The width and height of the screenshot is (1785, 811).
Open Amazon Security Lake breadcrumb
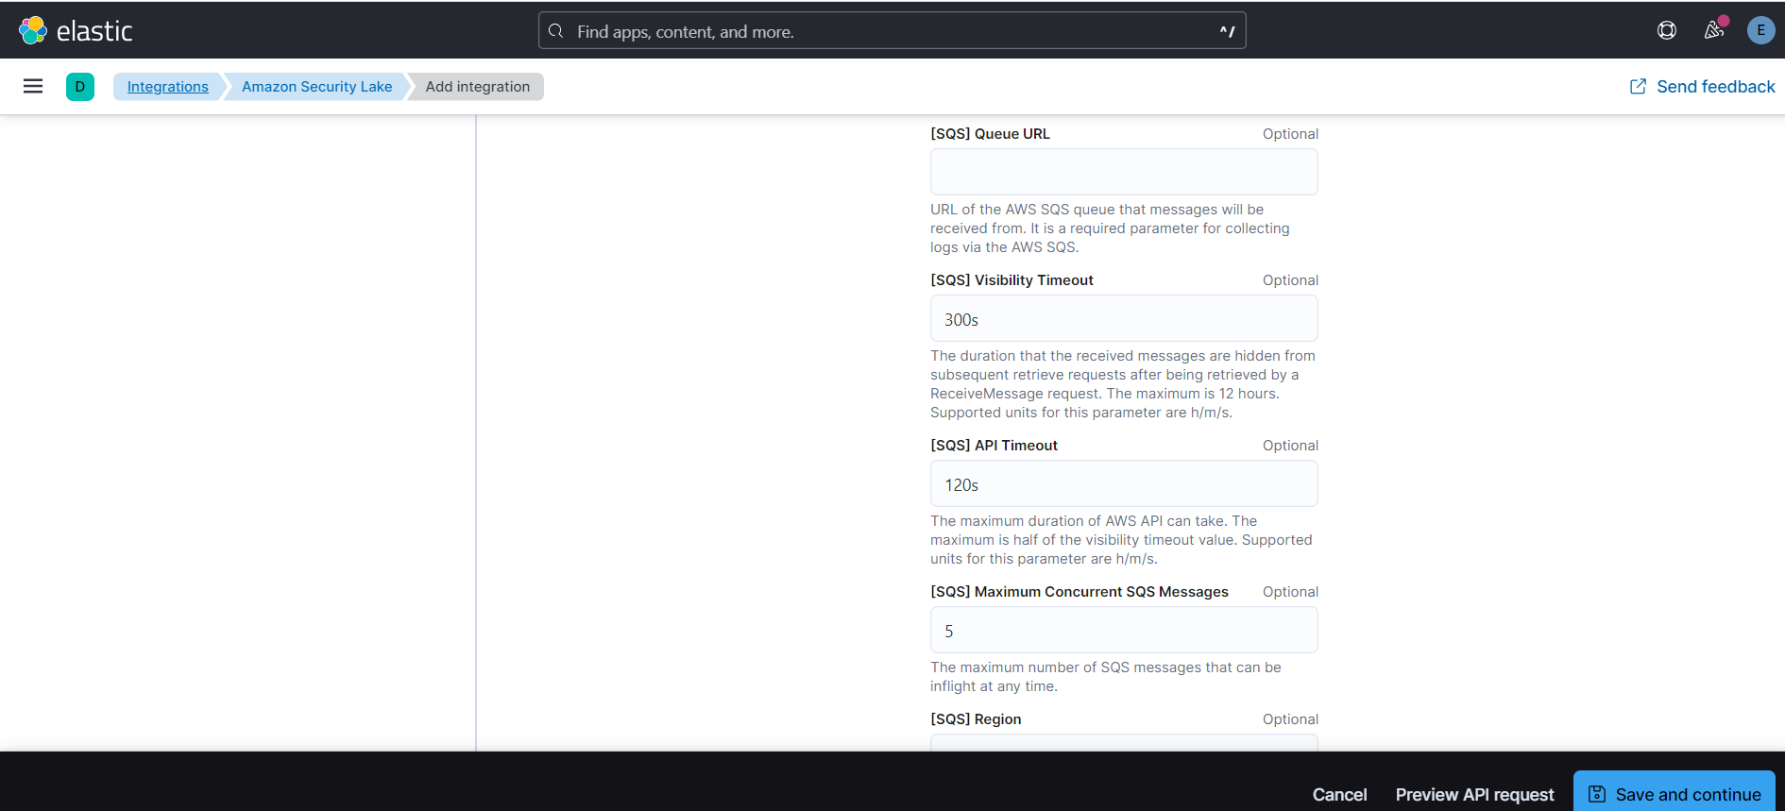click(x=316, y=87)
